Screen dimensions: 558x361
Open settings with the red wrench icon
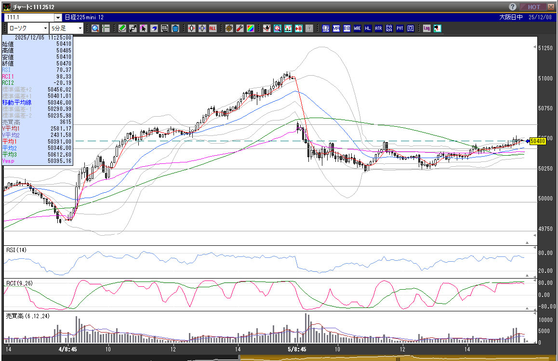(x=240, y=28)
